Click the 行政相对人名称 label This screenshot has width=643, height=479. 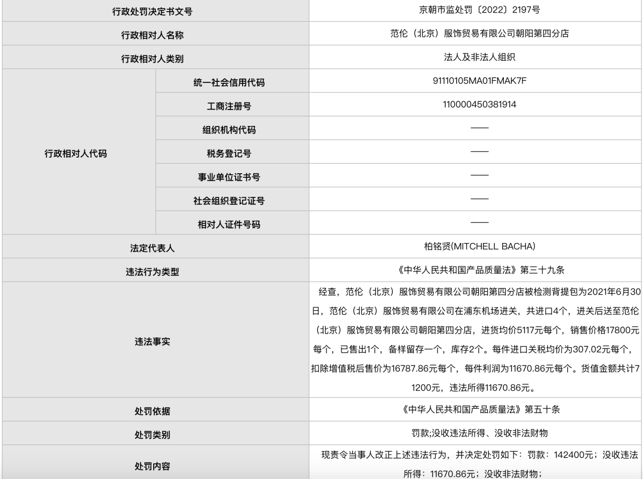point(152,35)
